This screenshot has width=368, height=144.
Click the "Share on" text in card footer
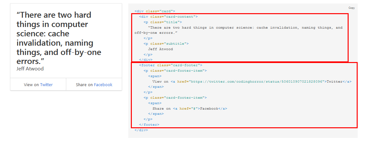[x=85, y=85]
